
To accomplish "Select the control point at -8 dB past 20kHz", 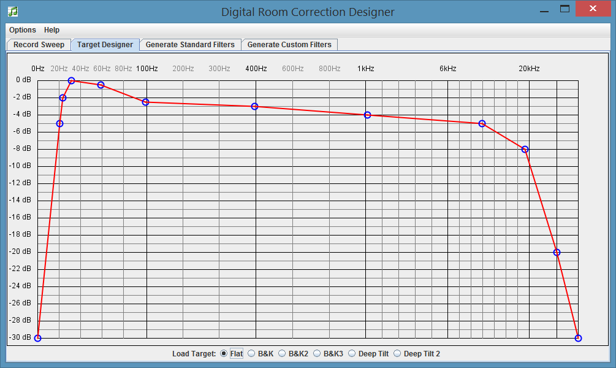I will [524, 148].
